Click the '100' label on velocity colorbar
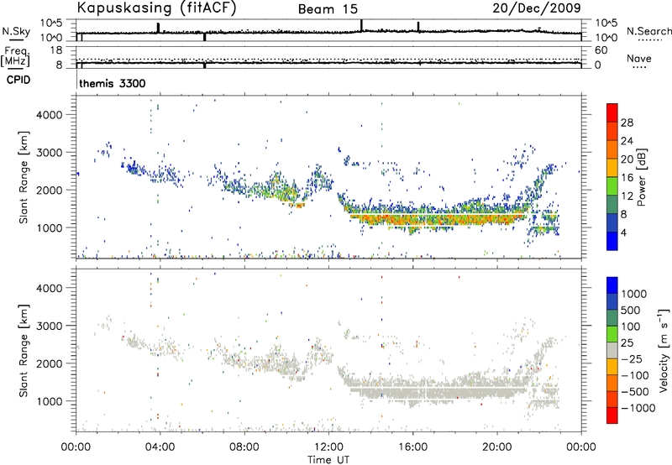This screenshot has width=672, height=465. [631, 327]
